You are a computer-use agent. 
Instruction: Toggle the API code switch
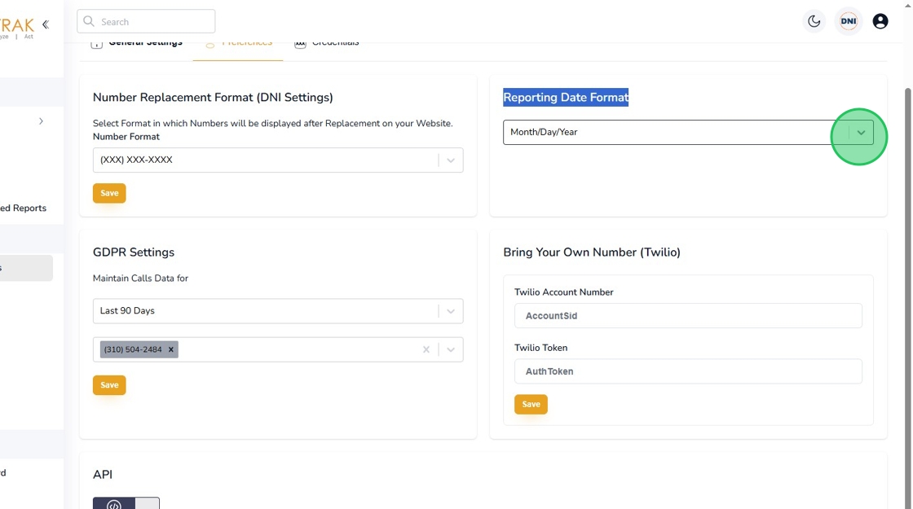click(x=126, y=503)
